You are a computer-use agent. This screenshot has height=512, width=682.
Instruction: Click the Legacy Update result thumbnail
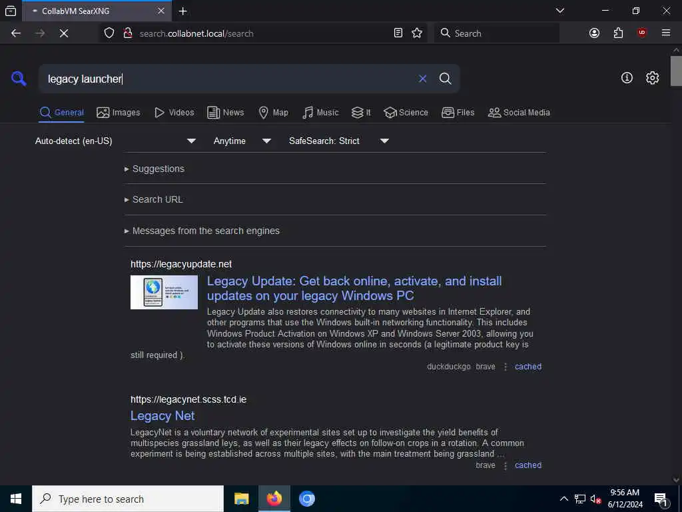click(164, 292)
